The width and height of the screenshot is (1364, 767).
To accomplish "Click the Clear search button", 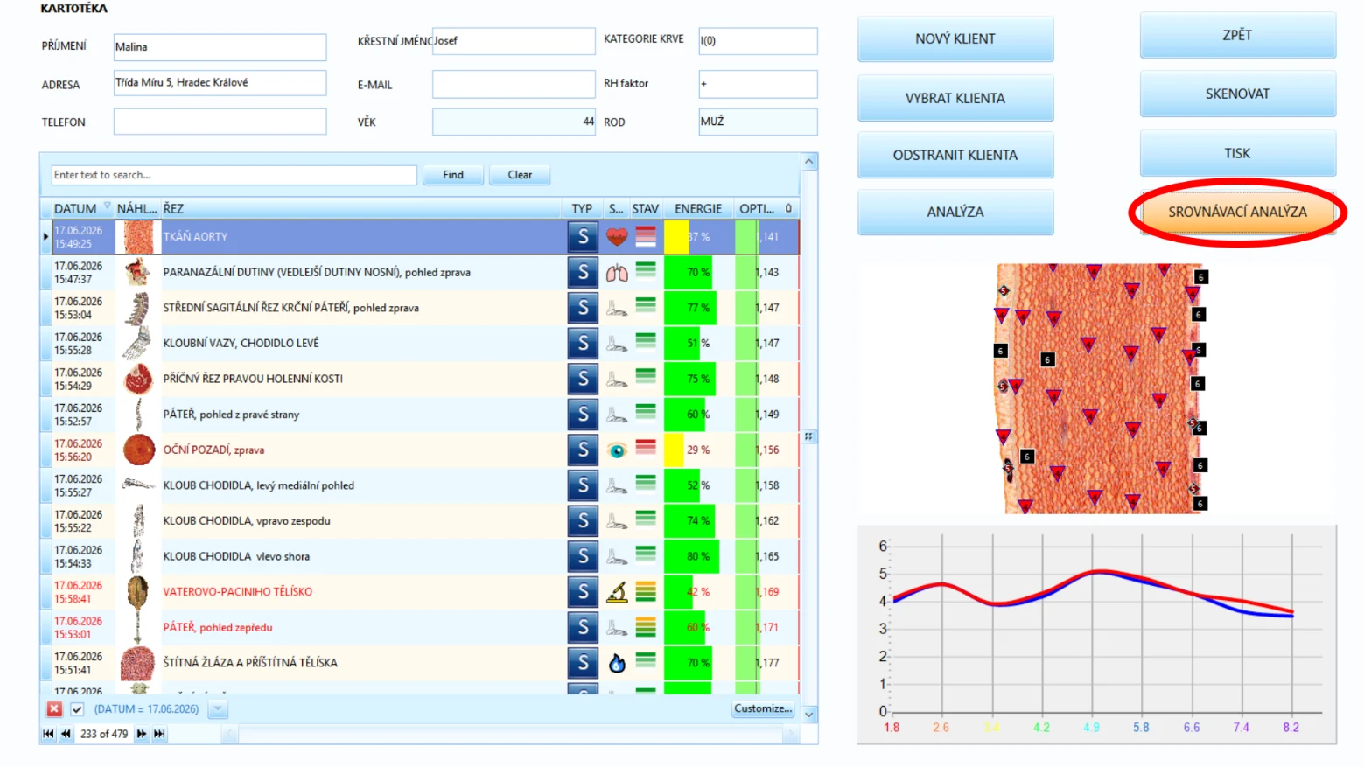I will [x=520, y=175].
